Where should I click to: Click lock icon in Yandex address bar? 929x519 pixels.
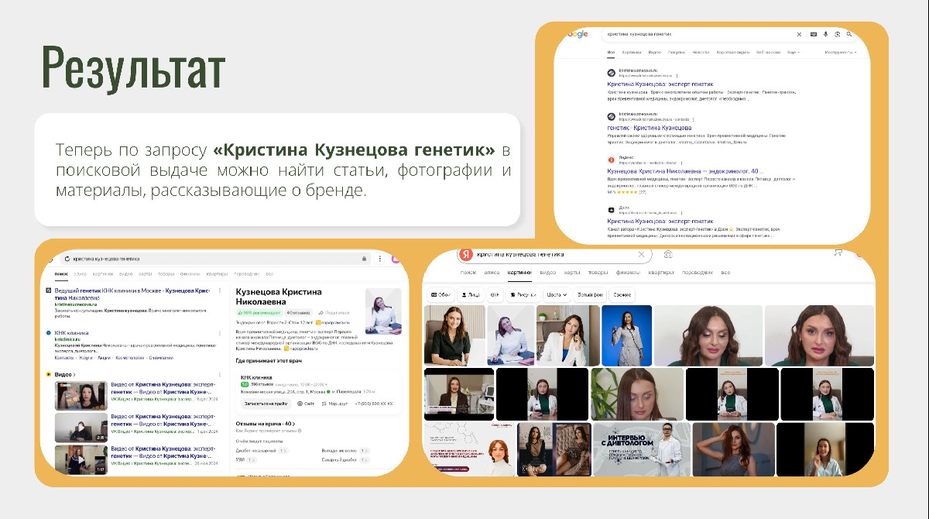pos(365,259)
